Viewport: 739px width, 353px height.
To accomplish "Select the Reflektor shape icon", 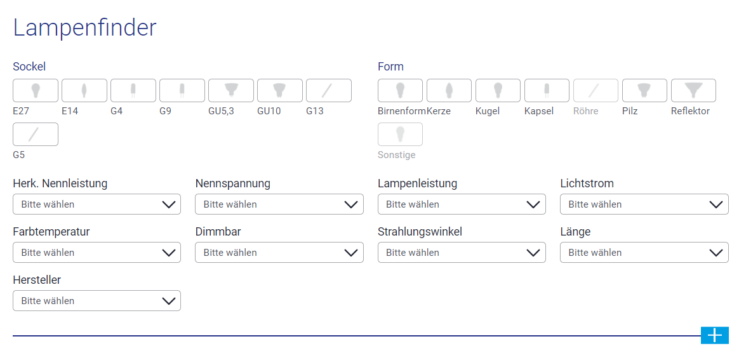I will point(694,91).
